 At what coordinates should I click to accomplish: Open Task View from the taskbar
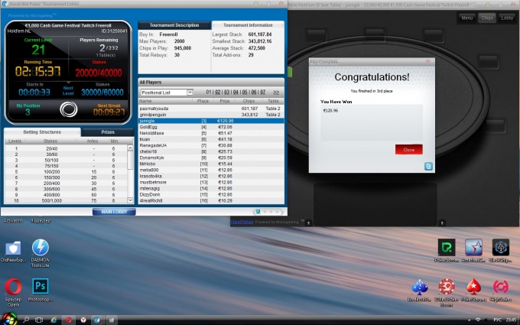click(x=39, y=320)
